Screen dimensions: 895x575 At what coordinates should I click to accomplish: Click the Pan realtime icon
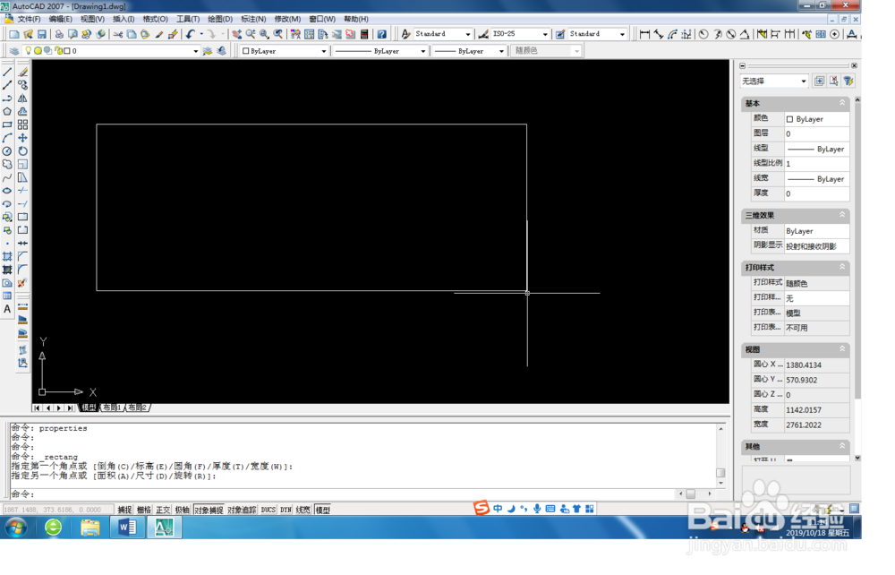click(x=237, y=34)
